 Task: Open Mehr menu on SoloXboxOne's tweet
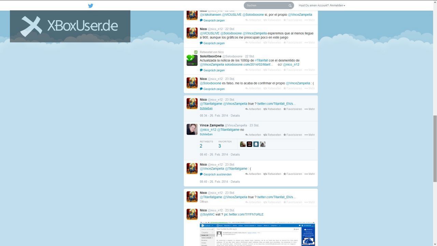pos(310,70)
